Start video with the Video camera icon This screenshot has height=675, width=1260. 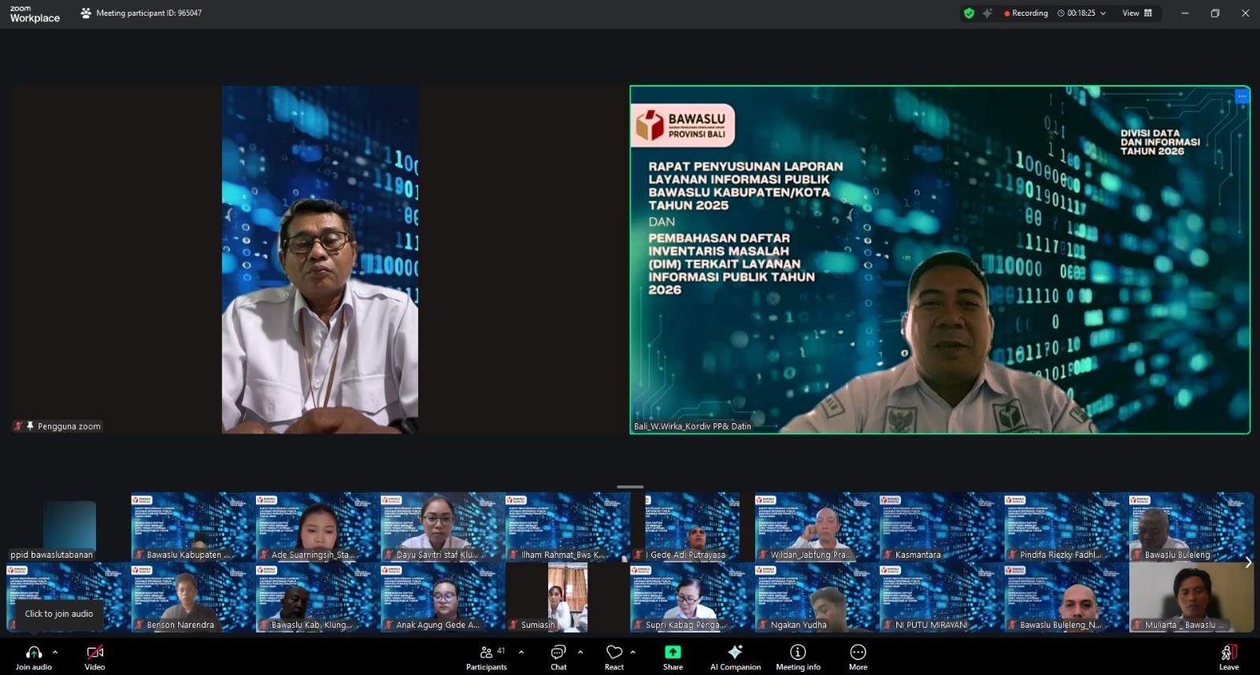point(94,652)
